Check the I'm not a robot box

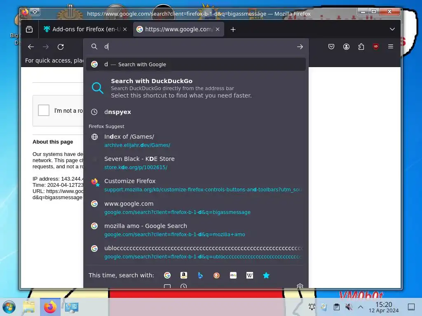pos(44,110)
